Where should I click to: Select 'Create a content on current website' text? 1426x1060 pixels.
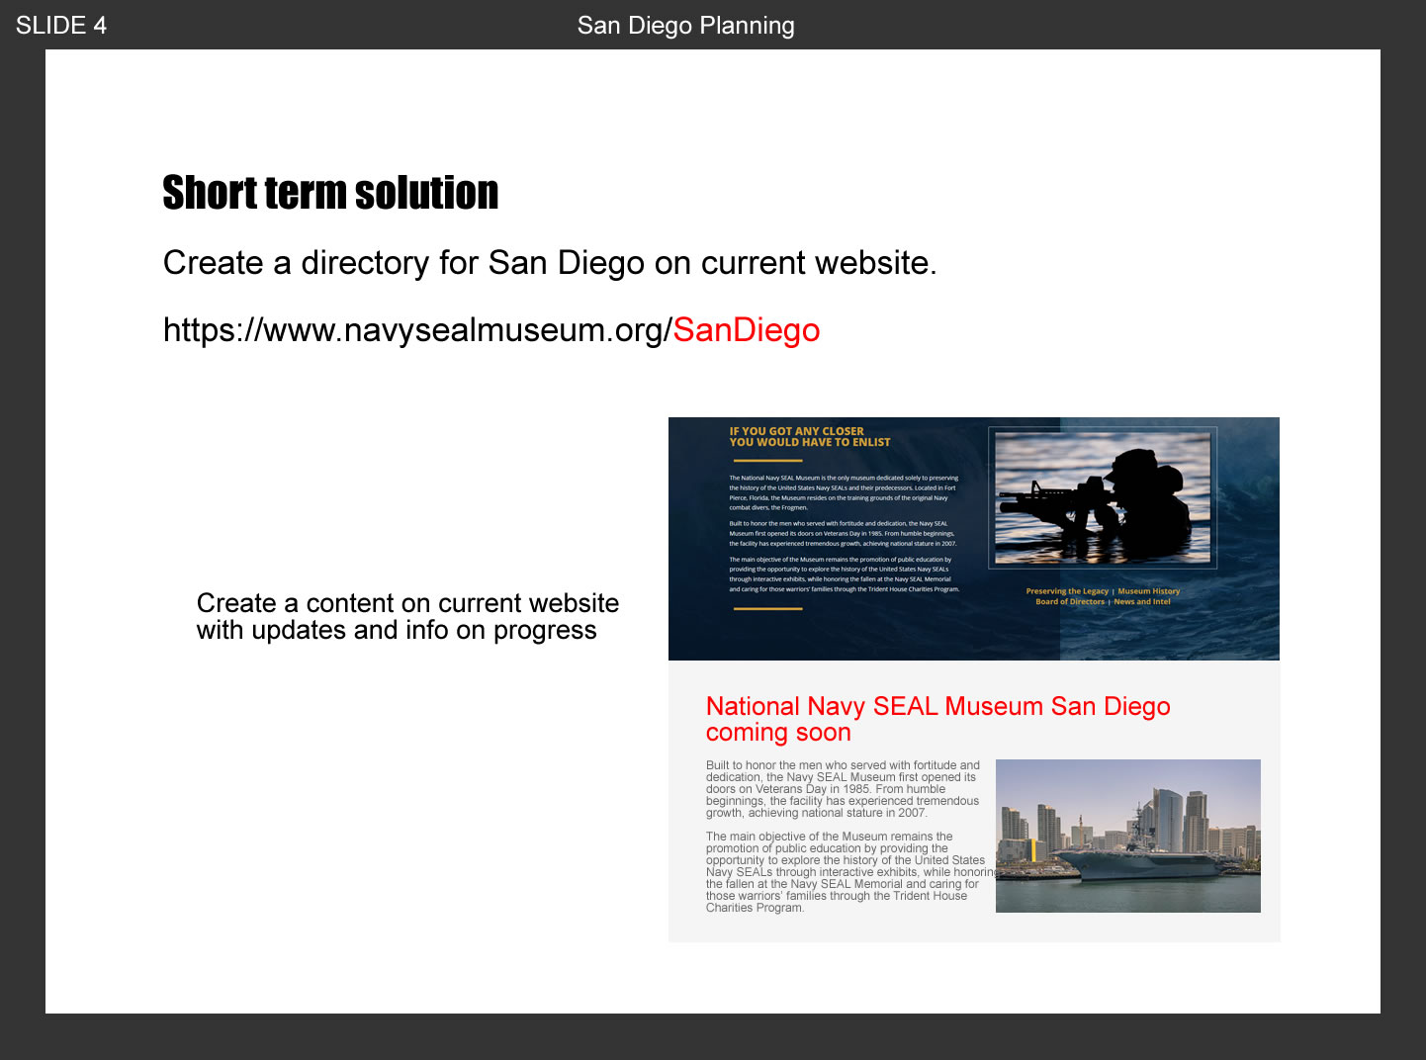[x=407, y=603]
